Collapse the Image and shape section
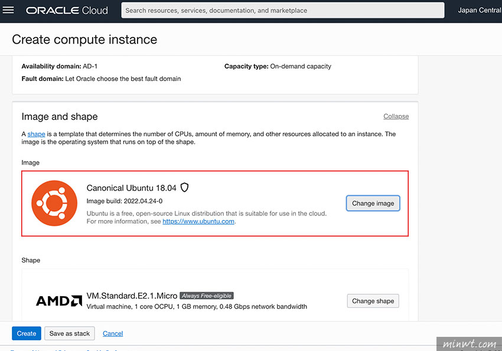The width and height of the screenshot is (502, 351). pyautogui.click(x=396, y=116)
